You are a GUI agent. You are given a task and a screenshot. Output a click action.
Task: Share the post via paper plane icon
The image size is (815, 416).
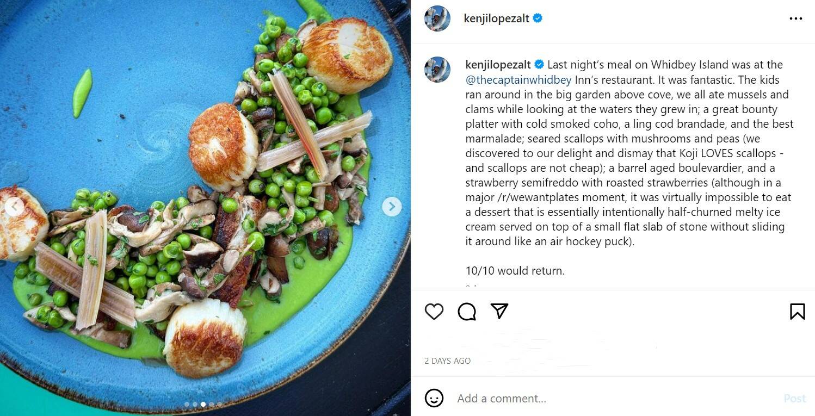(x=499, y=311)
